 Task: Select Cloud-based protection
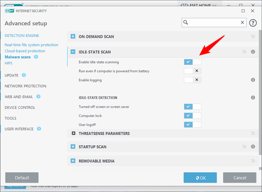tap(25, 51)
